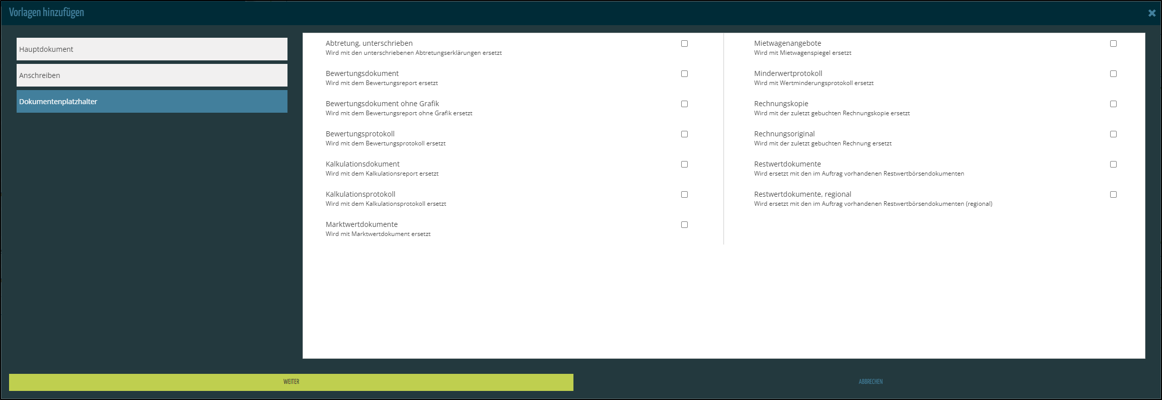
Task: Check the Restwertdokumente, regional checkbox
Action: pyautogui.click(x=1113, y=195)
